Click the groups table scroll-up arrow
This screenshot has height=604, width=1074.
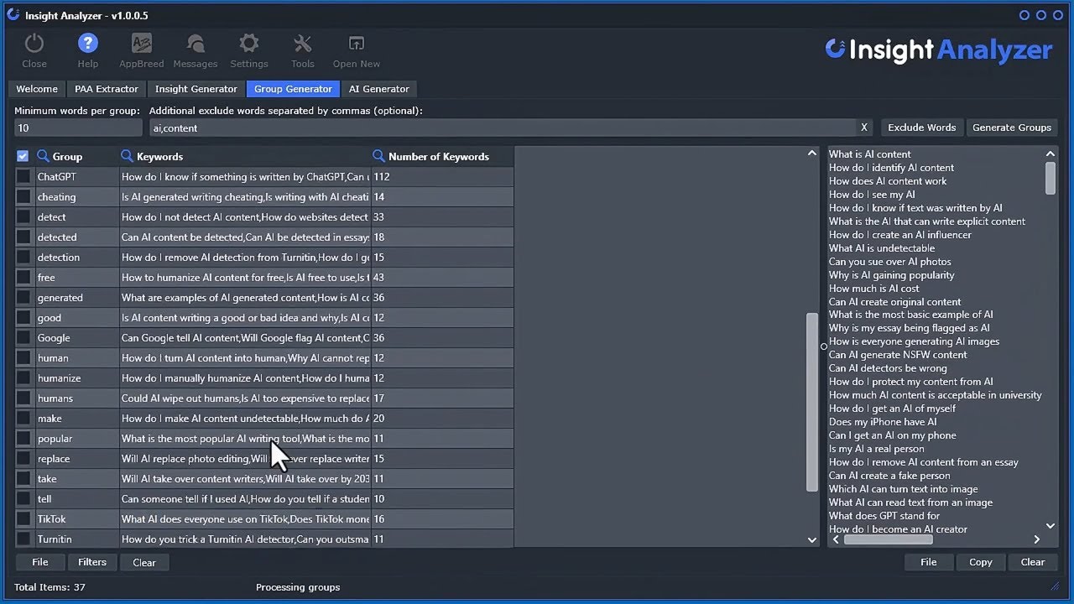coord(811,154)
